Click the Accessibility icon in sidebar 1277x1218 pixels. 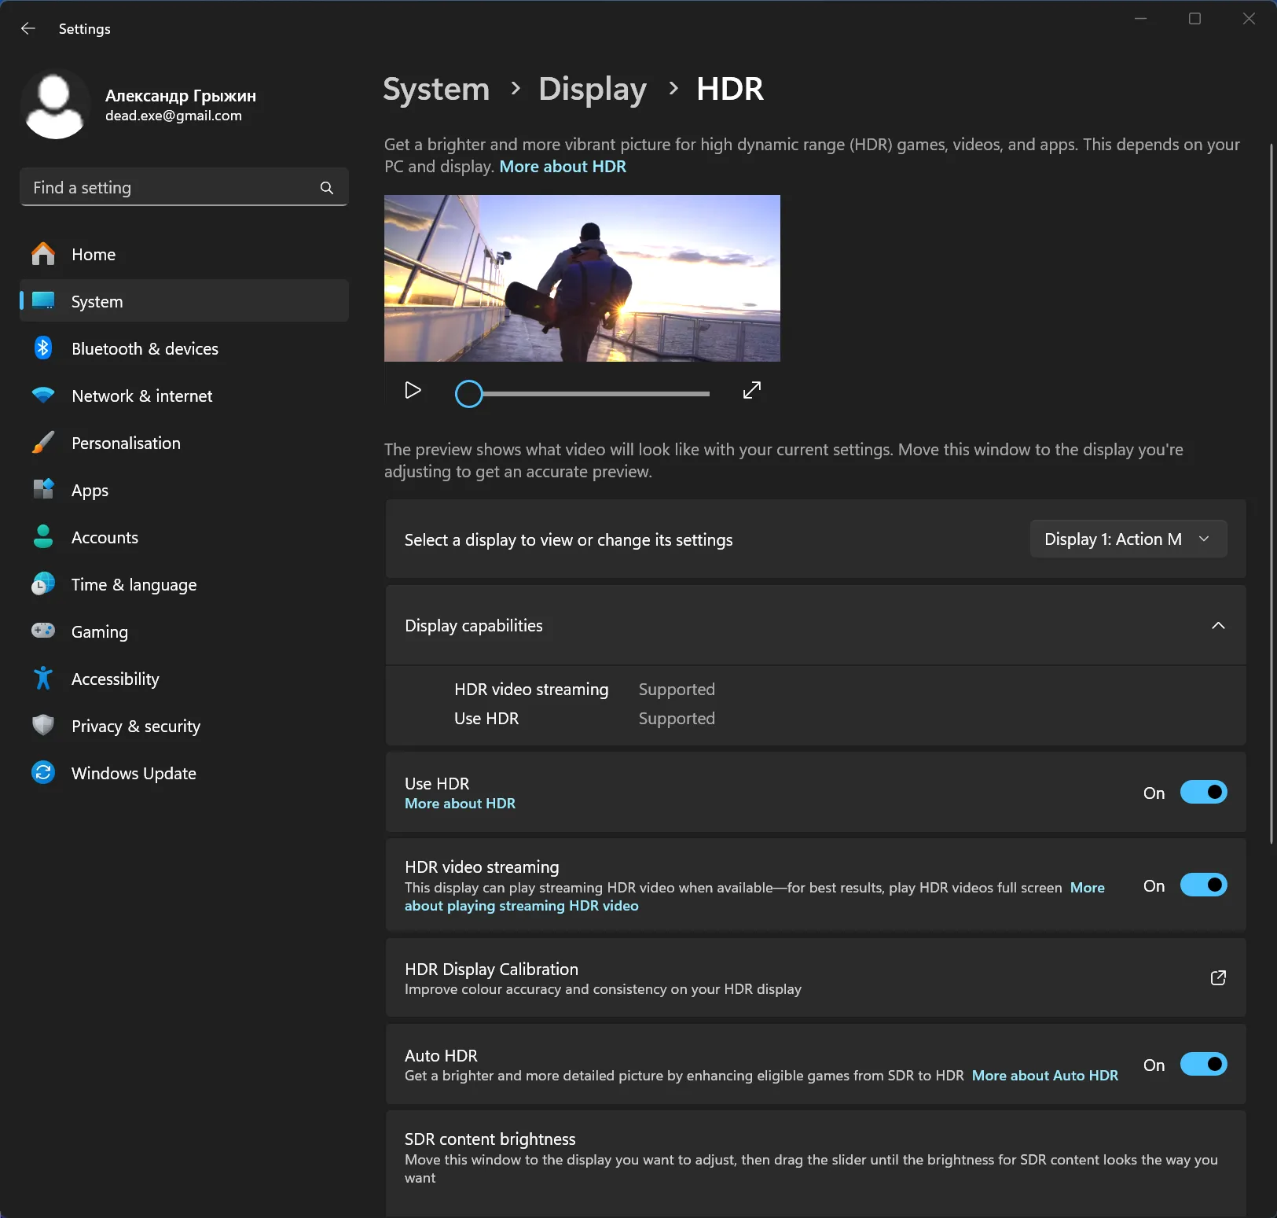43,679
